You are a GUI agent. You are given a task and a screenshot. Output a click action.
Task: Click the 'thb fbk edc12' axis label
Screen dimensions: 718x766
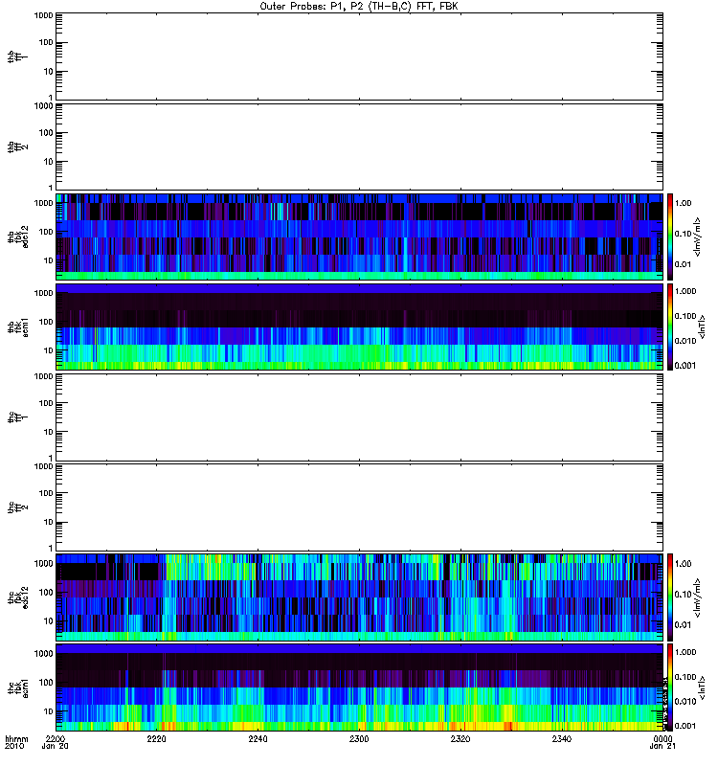(18, 237)
